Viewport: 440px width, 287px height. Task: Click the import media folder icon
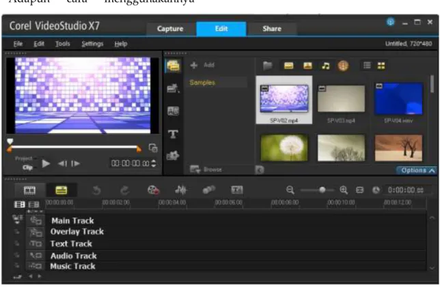pos(268,66)
